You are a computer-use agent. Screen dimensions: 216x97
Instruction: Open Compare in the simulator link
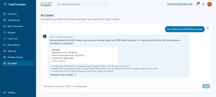63,75
